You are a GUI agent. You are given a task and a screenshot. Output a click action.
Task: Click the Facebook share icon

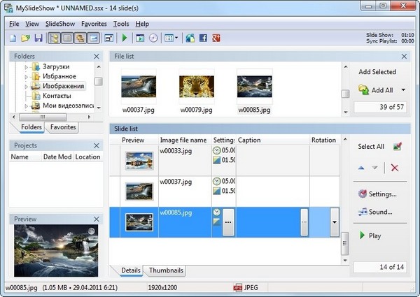pos(205,37)
